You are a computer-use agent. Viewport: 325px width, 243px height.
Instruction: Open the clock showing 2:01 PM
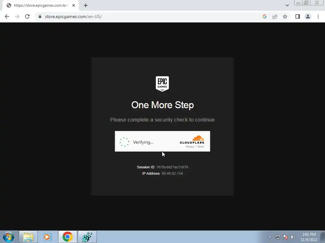click(x=309, y=237)
